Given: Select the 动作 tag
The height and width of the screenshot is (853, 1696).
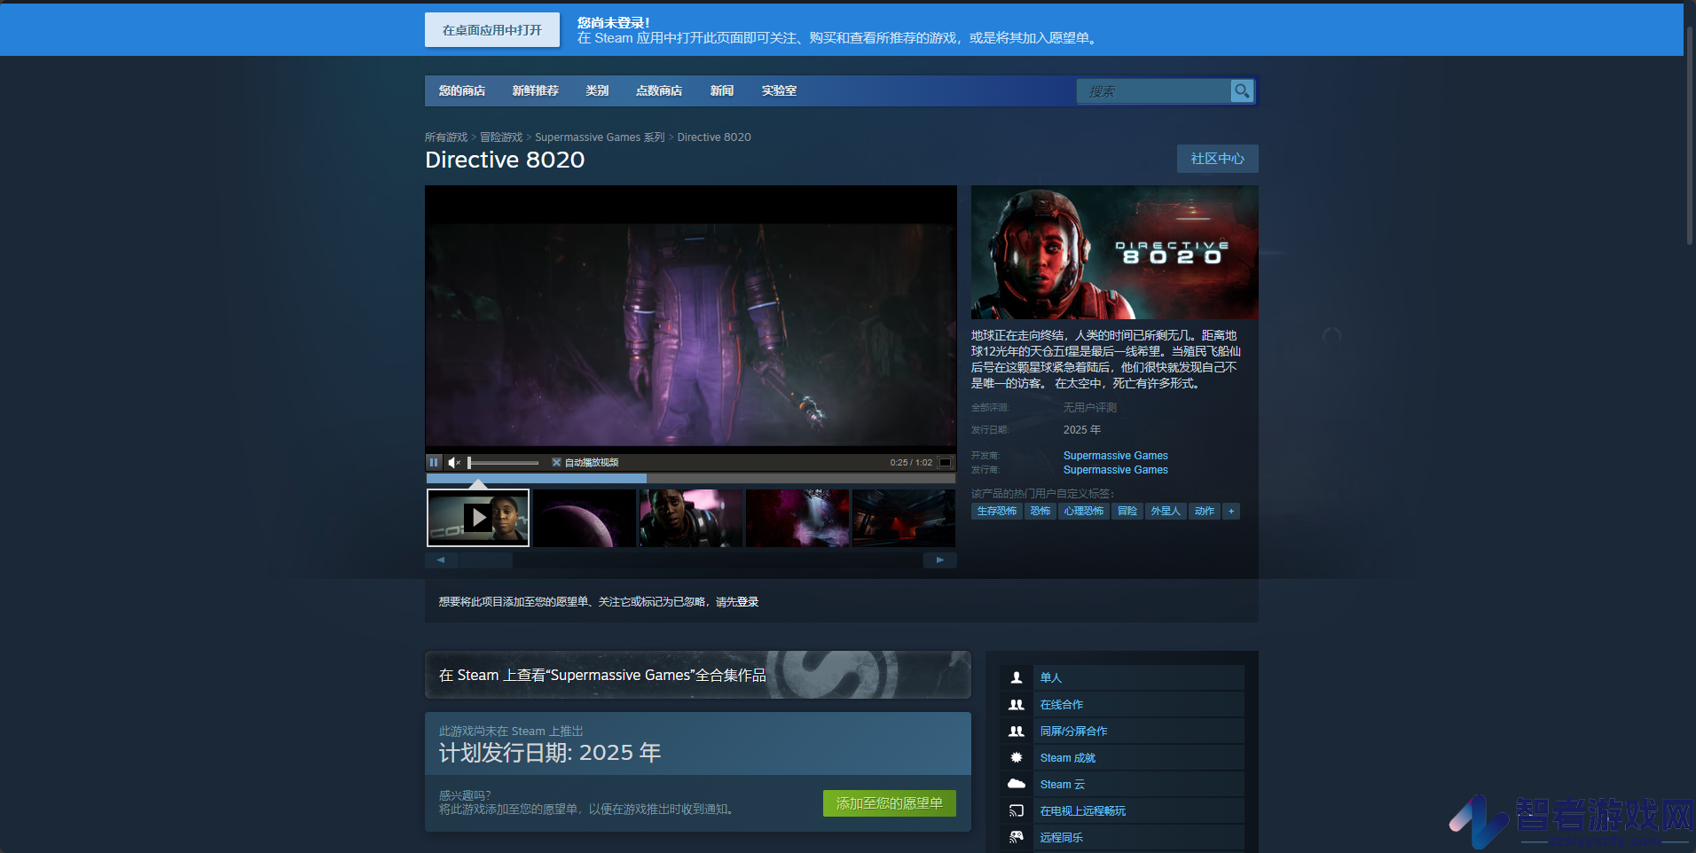Looking at the screenshot, I should 1205,511.
